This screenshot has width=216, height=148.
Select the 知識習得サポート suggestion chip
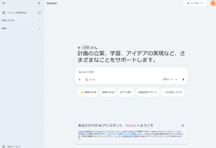point(148,92)
